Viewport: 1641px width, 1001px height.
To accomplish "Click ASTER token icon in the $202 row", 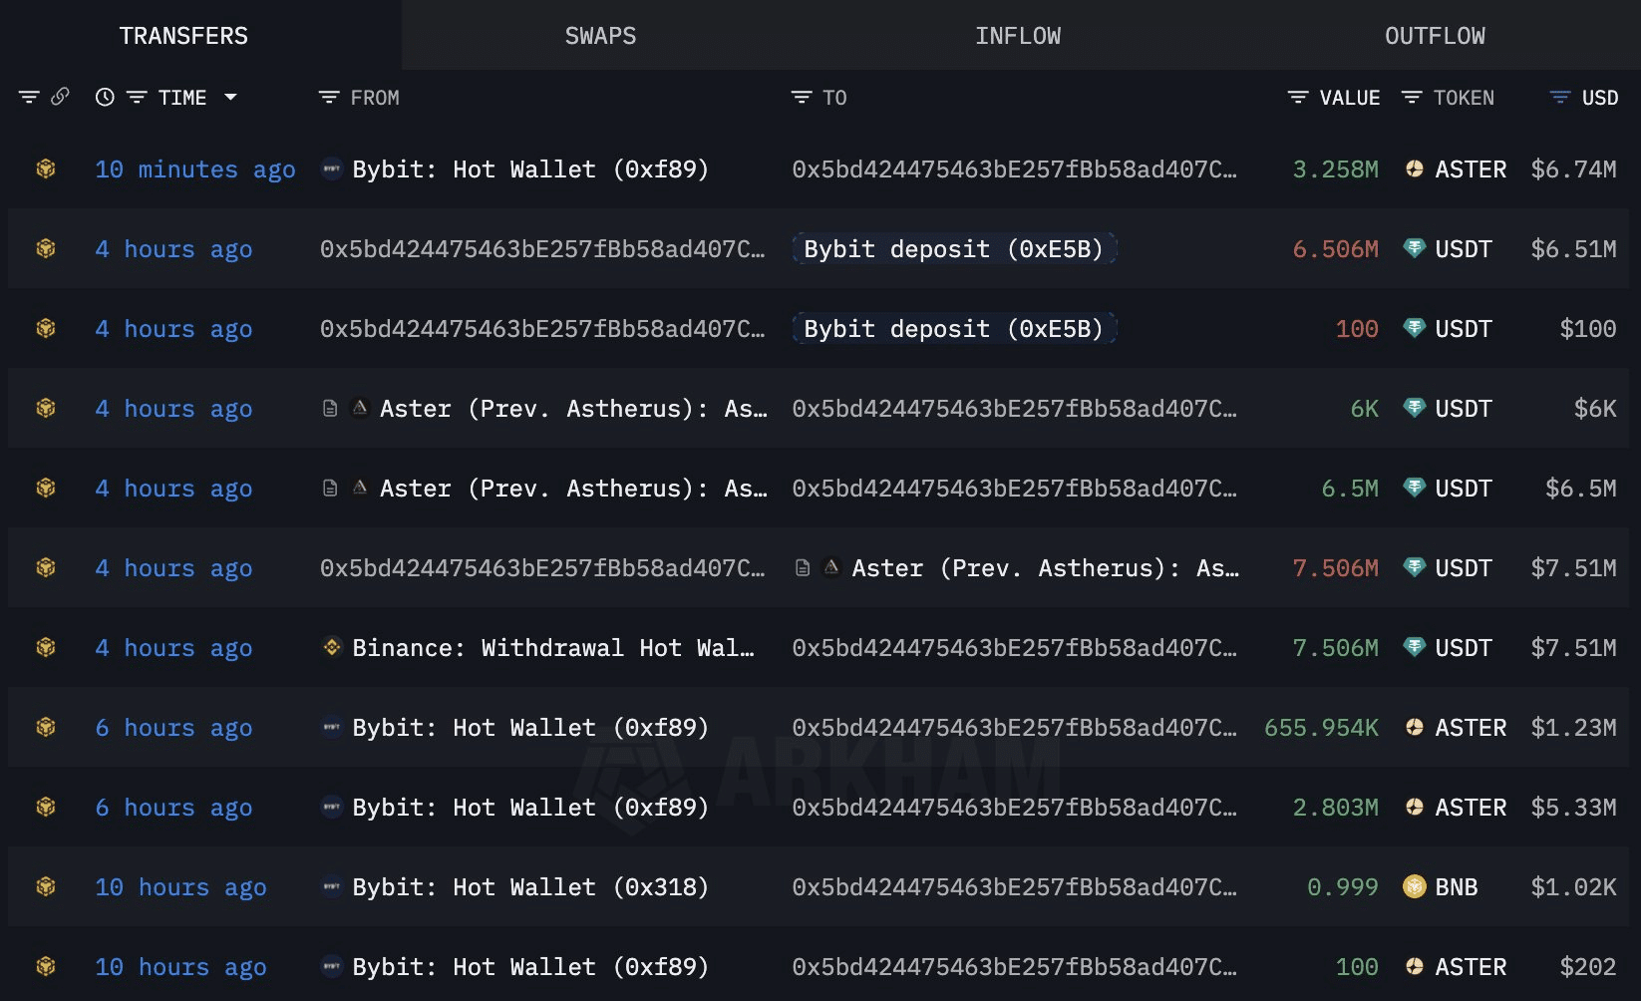I will 1414,966.
